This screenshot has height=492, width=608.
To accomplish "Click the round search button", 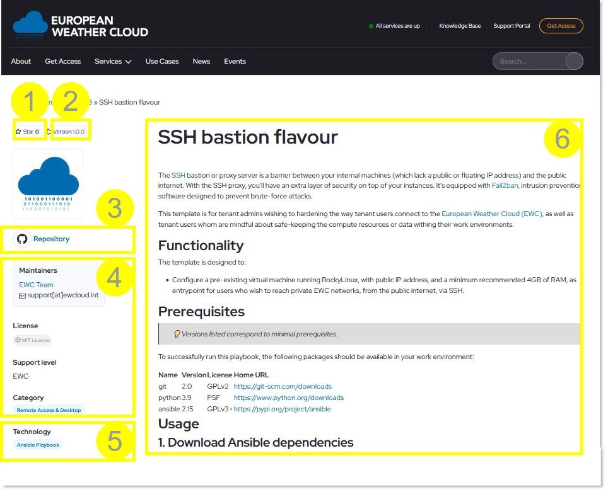I will click(574, 61).
